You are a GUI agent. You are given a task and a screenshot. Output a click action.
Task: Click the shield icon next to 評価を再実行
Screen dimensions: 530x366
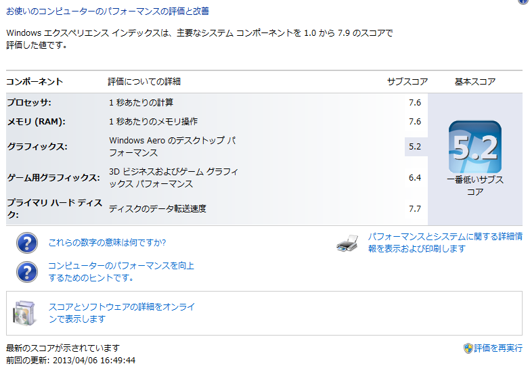468,348
